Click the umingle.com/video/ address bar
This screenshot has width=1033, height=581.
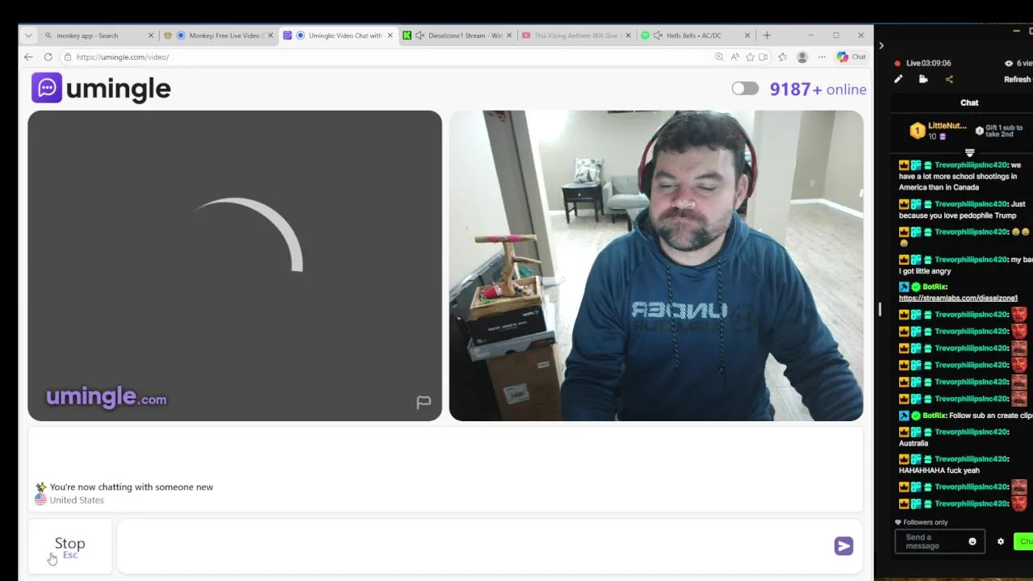click(x=386, y=57)
